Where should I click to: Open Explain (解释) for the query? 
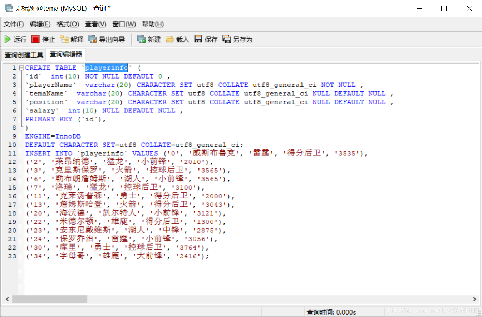point(72,39)
